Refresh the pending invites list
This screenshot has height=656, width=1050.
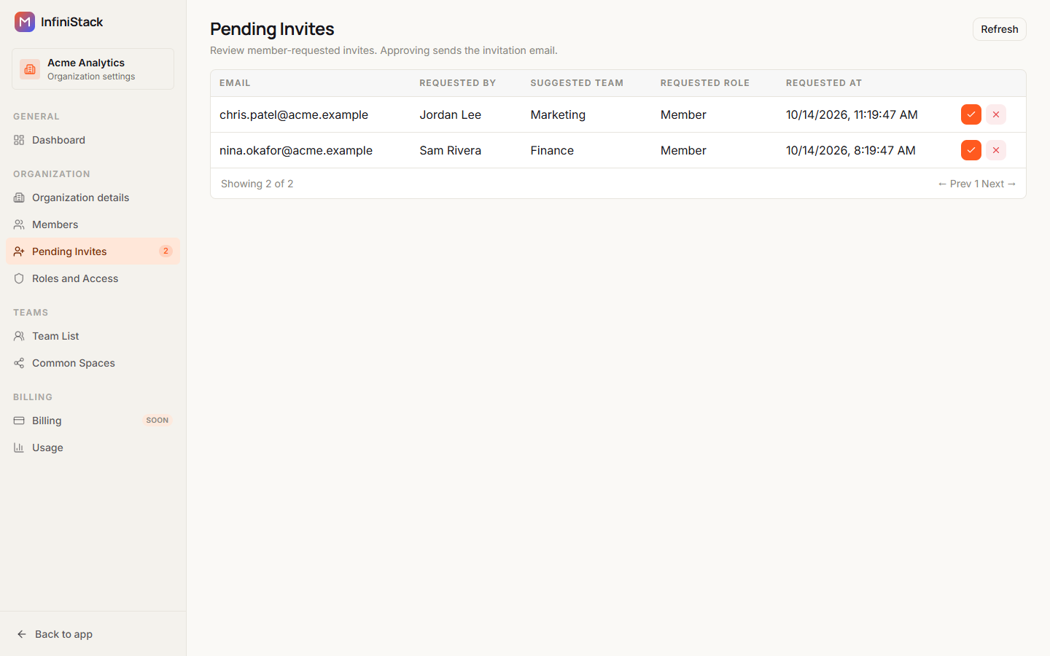click(999, 29)
